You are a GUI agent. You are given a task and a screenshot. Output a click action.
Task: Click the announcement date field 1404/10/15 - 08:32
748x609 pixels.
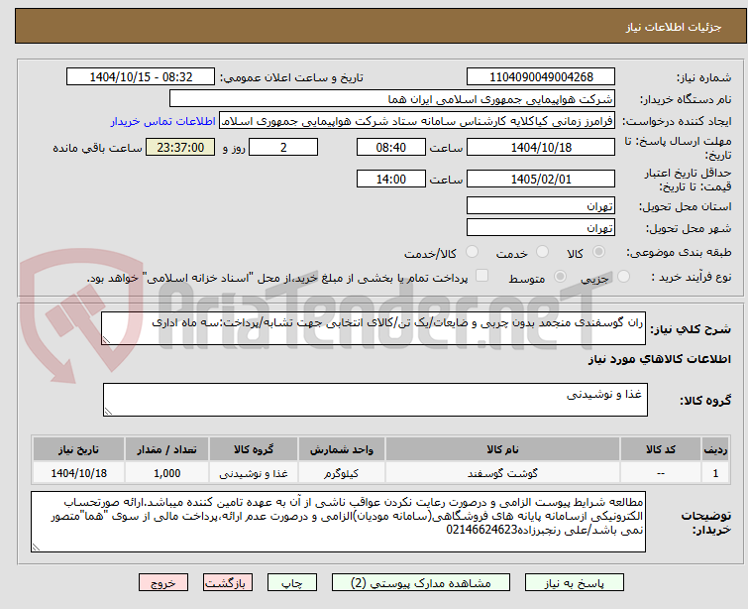click(x=141, y=77)
